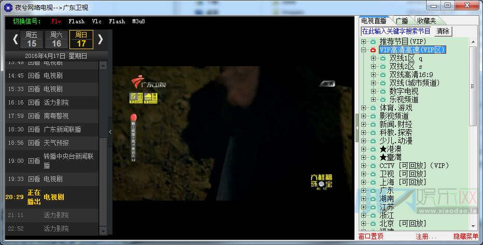
Task: Collapse the program guide panel with side arrow
Action: point(110,132)
